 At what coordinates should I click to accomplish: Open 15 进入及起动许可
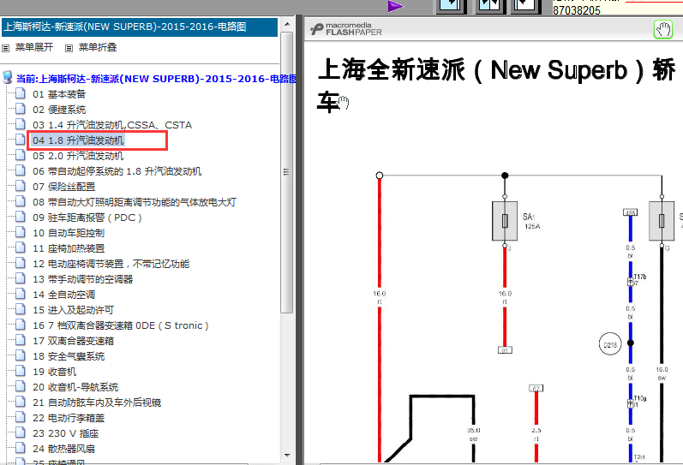click(73, 310)
